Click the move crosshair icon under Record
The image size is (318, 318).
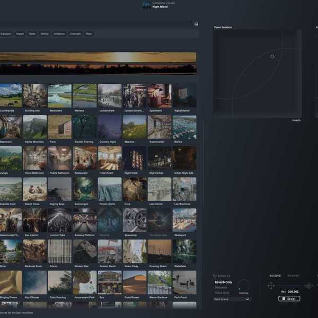coord(271,286)
